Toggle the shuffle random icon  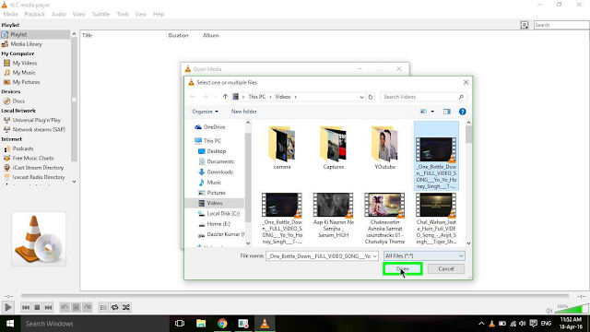(x=126, y=307)
